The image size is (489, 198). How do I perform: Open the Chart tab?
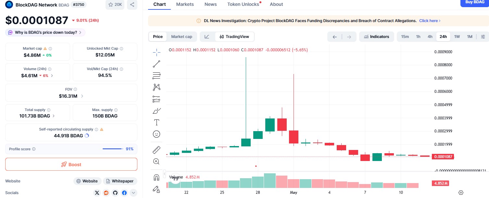coord(159,4)
